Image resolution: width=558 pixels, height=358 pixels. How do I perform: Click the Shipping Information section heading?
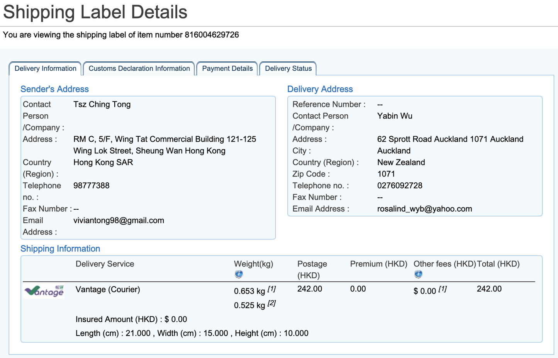tap(60, 249)
